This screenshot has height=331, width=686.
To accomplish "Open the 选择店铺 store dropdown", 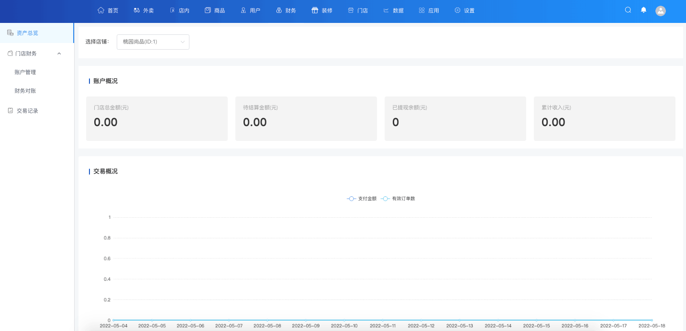I will click(x=153, y=42).
